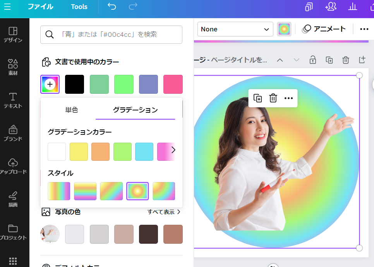Open the 描画 draw panel
Viewport: 374px width, 267px height.
click(13, 199)
